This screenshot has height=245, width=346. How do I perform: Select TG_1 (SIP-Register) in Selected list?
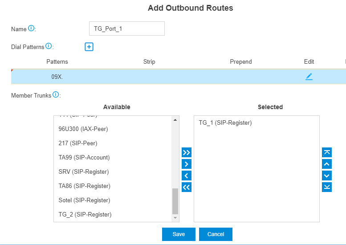click(x=225, y=122)
